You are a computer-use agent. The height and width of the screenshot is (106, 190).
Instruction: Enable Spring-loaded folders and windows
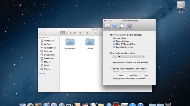point(112,69)
